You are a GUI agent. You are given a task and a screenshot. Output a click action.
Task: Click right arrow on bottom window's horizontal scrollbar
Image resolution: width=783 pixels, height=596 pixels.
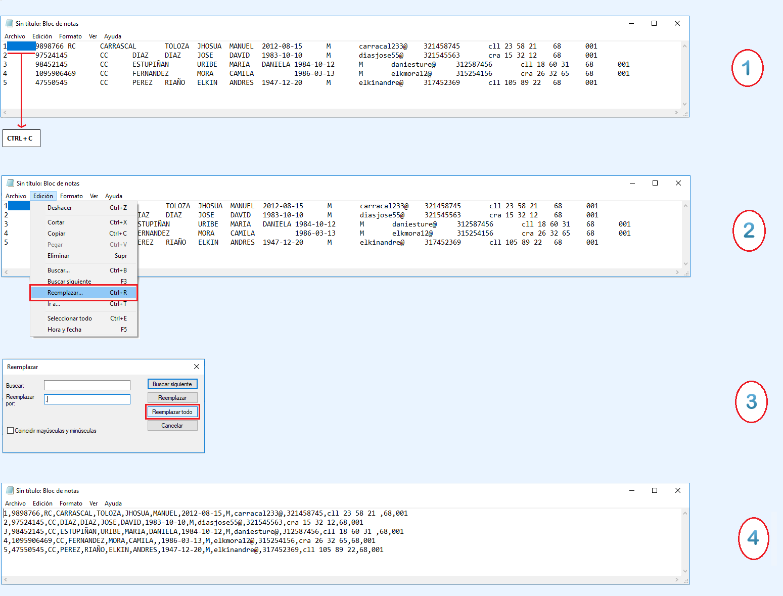click(x=676, y=579)
